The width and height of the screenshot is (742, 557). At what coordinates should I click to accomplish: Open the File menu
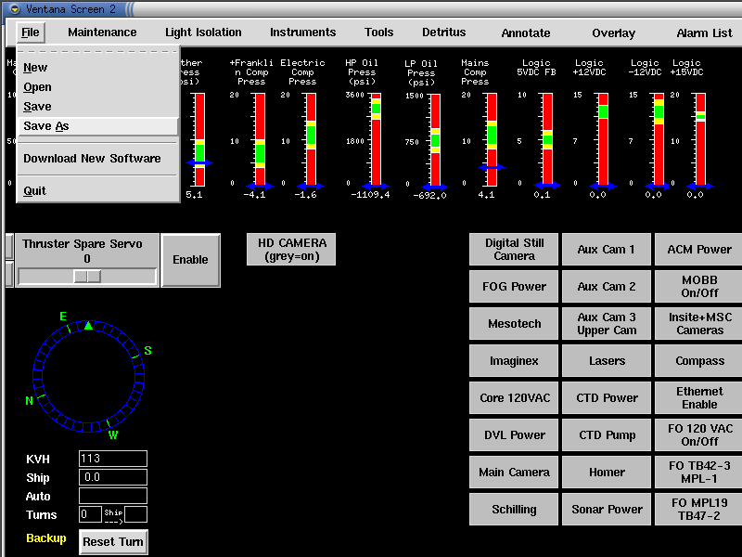coord(31,32)
